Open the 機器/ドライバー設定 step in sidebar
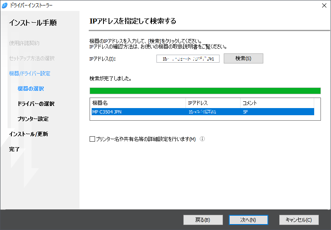 pyautogui.click(x=29, y=74)
